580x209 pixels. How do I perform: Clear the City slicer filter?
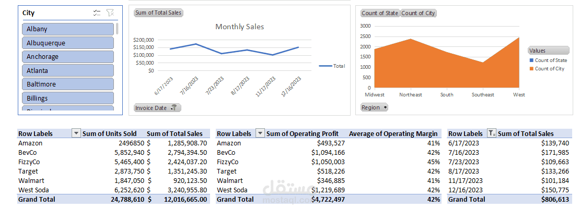[110, 13]
